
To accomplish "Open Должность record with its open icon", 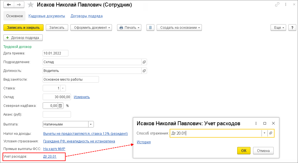I will tap(144, 71).
